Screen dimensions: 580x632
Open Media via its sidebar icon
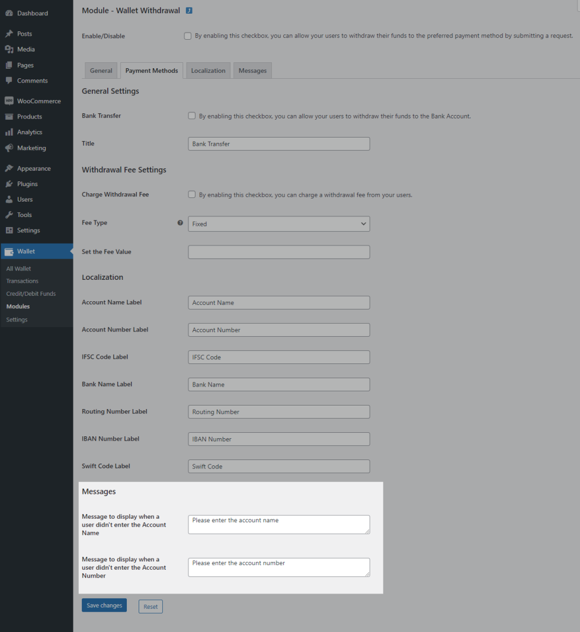coord(9,49)
